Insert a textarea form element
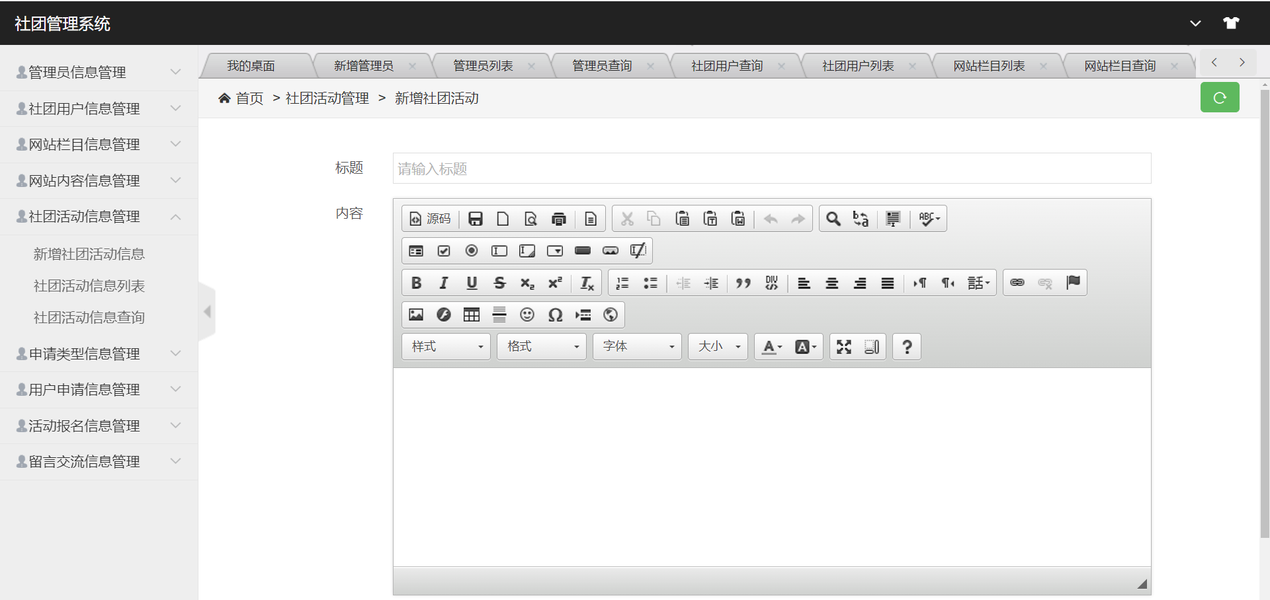Viewport: 1270px width, 600px height. [x=527, y=251]
